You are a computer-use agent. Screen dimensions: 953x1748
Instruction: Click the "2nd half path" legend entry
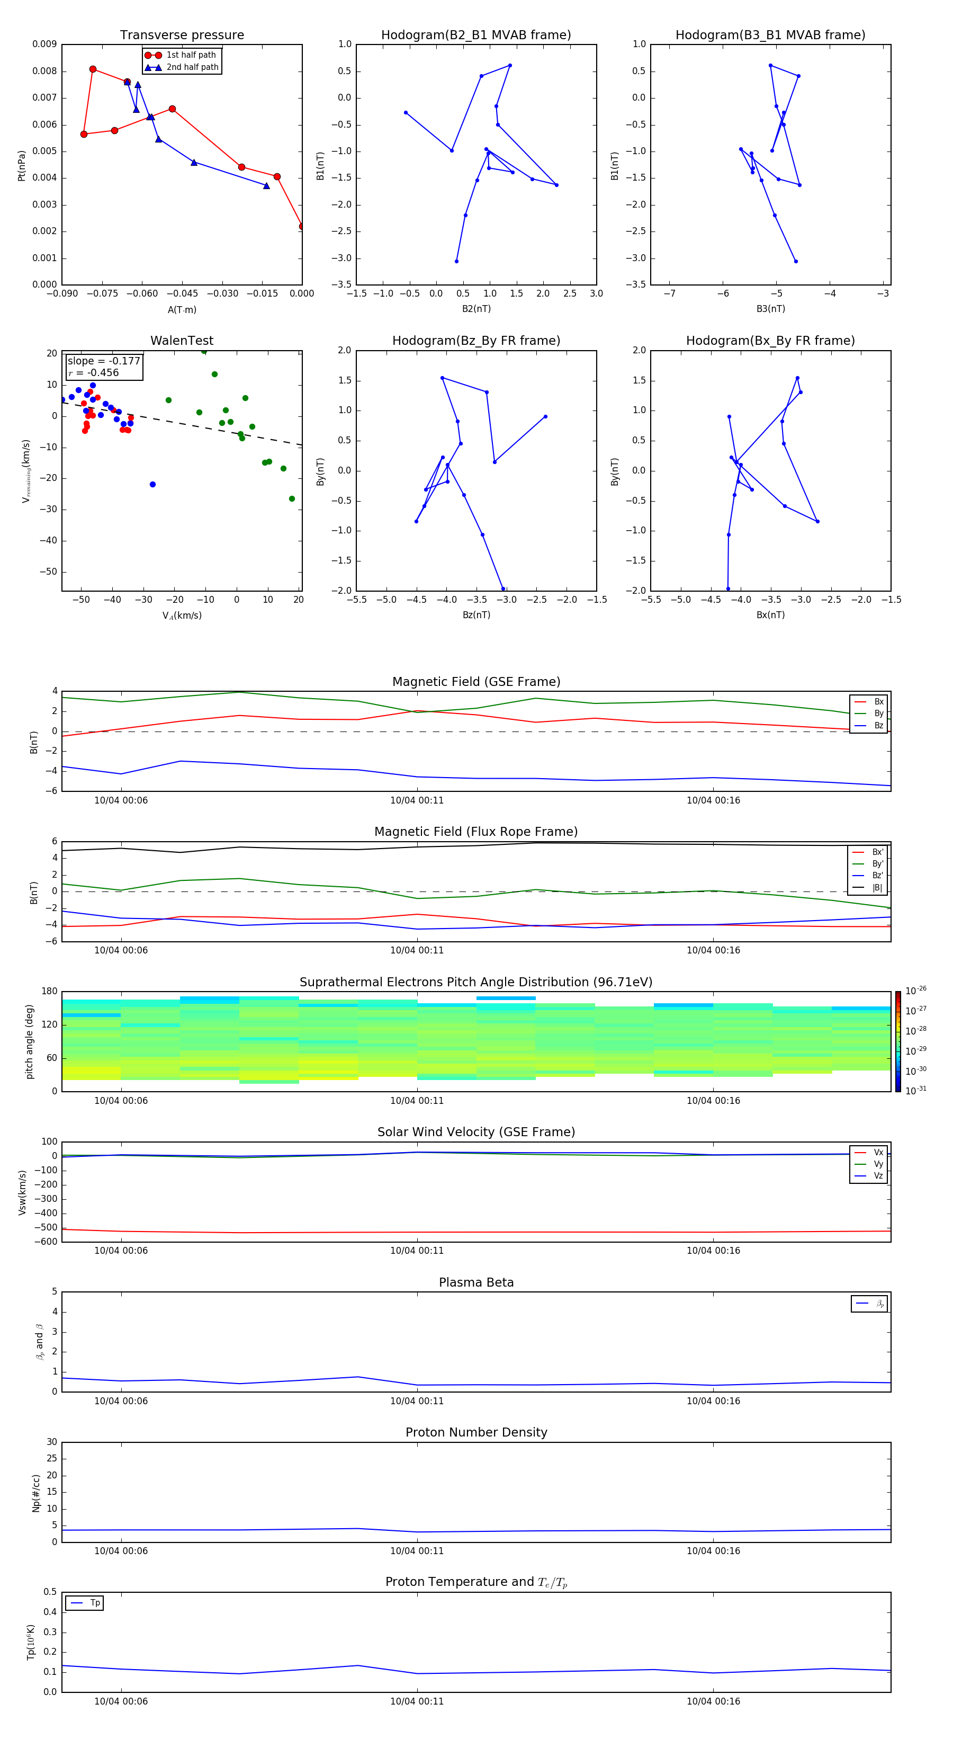(182, 67)
